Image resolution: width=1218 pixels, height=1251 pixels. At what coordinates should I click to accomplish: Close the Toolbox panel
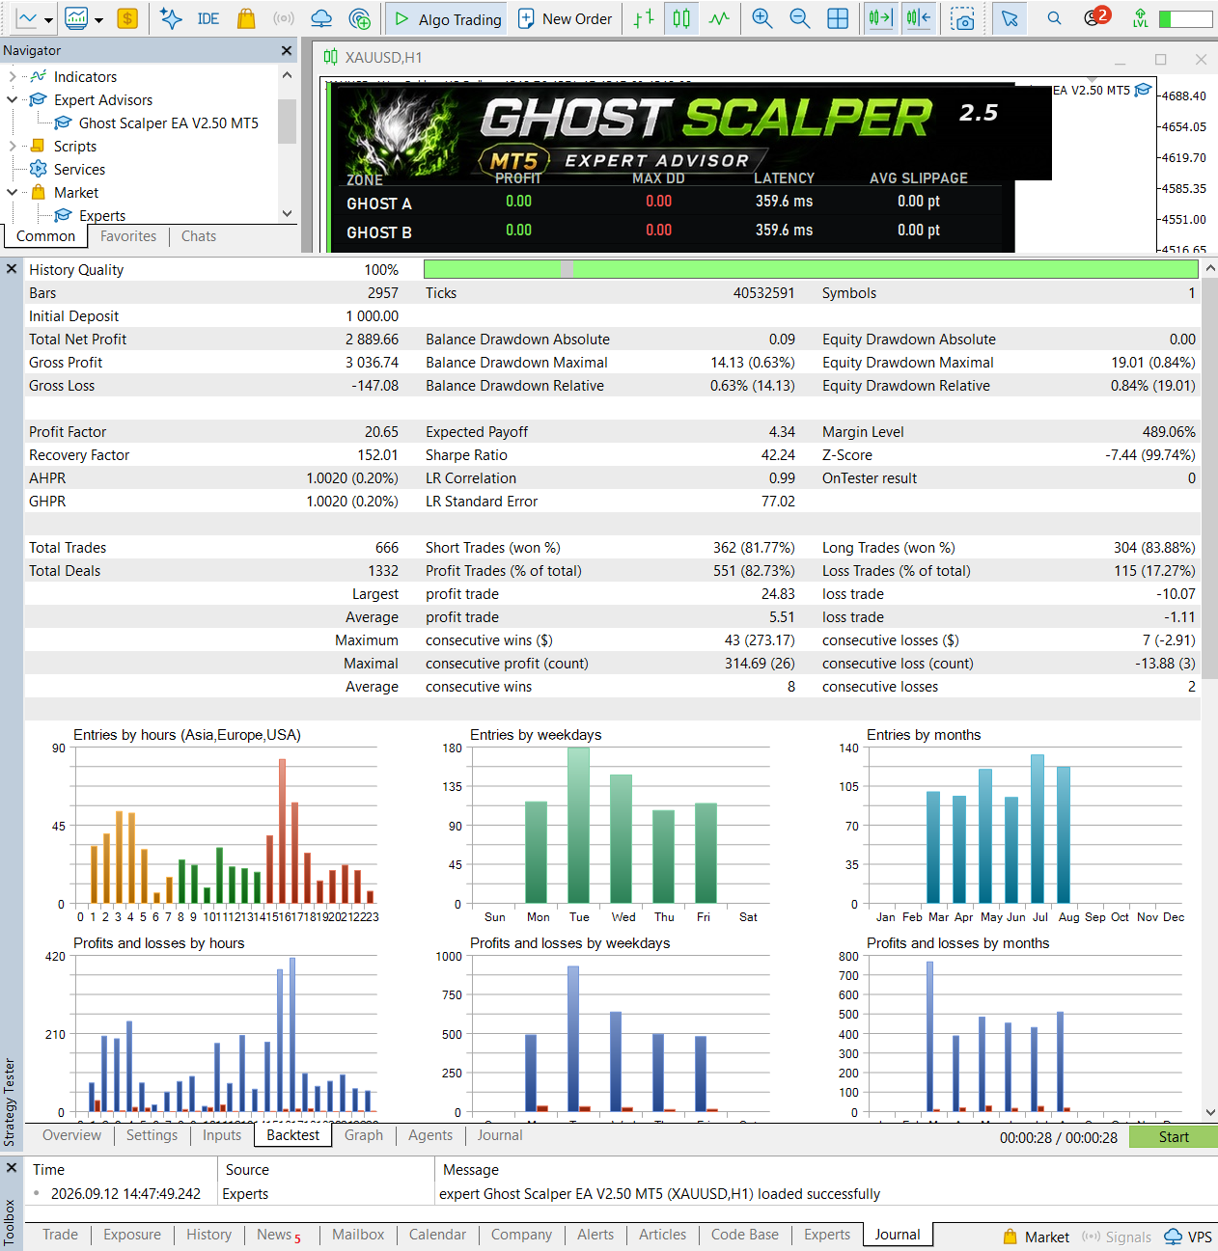coord(12,1168)
